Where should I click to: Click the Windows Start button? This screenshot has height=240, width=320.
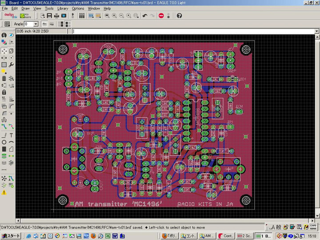click(10, 236)
